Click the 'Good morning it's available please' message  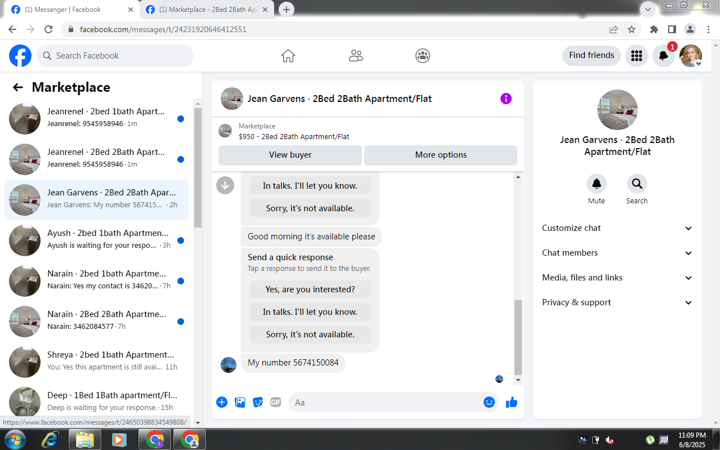click(x=311, y=237)
